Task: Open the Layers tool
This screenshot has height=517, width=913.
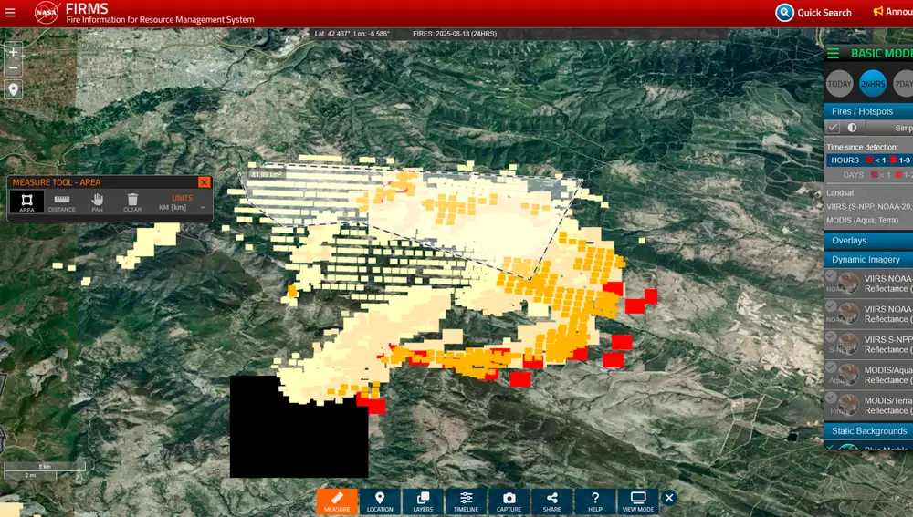Action: (423, 501)
